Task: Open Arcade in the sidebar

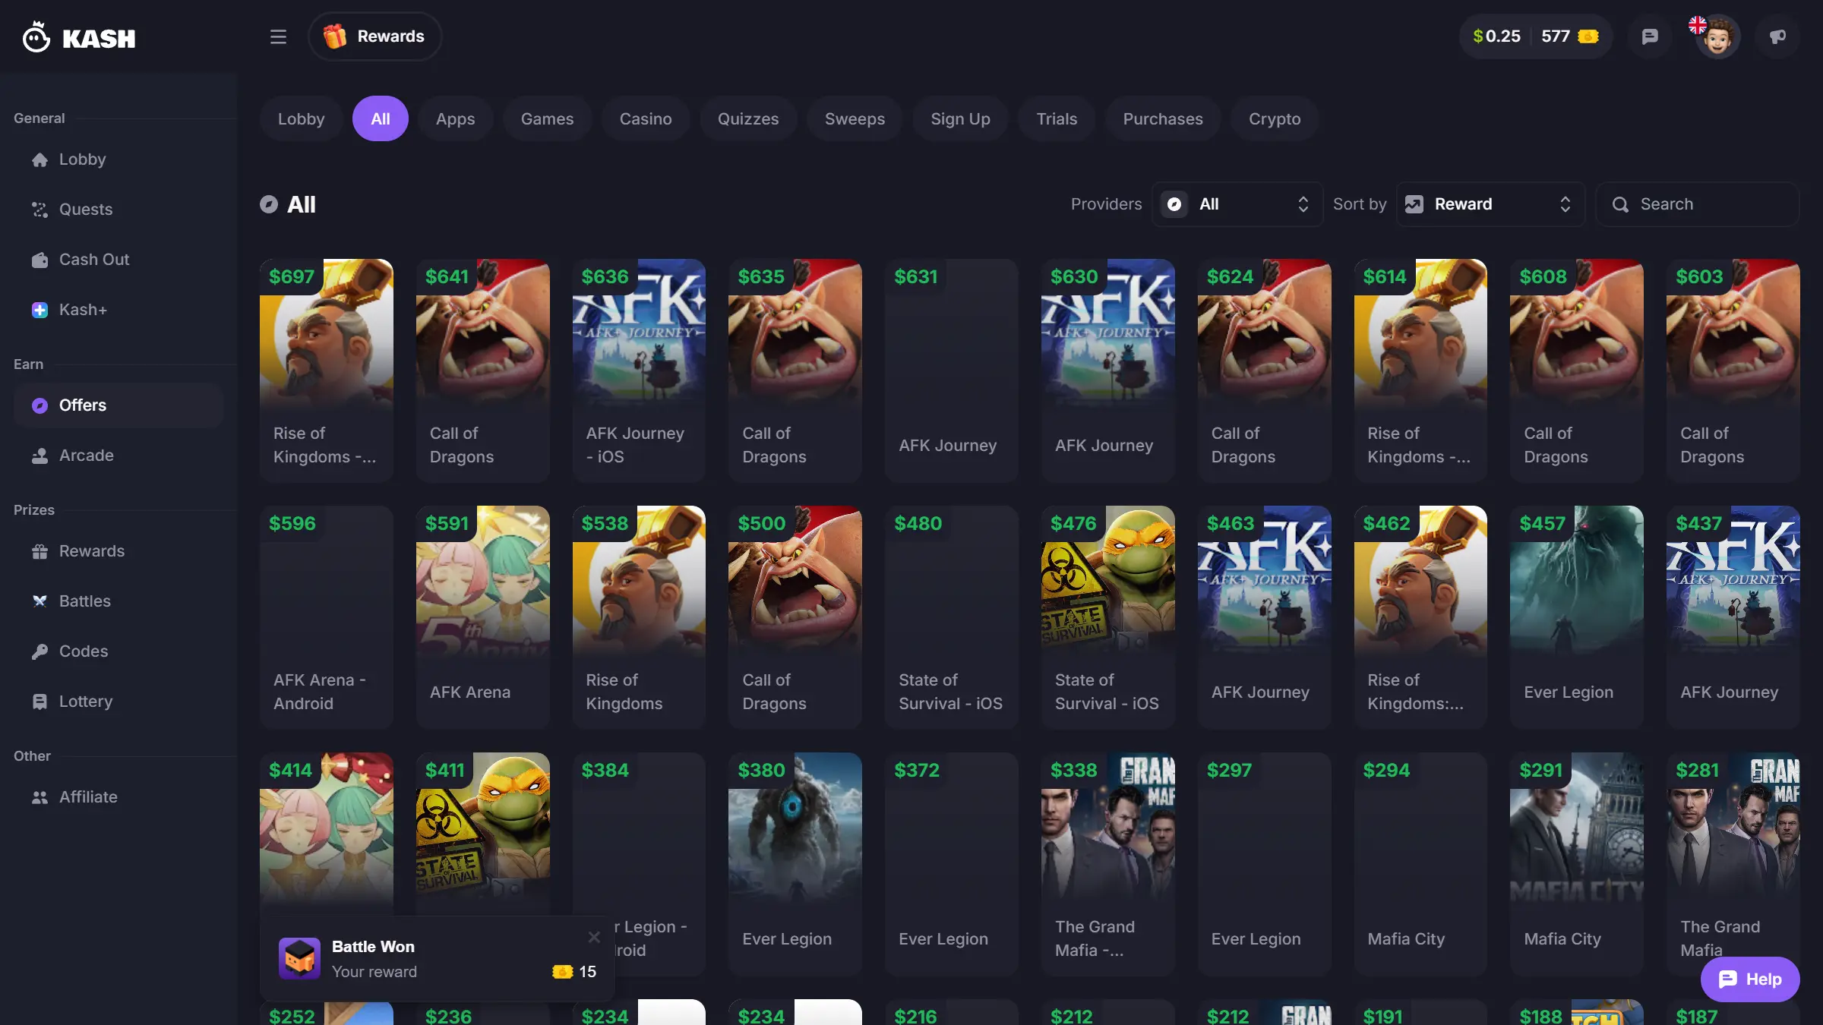Action: [118, 456]
